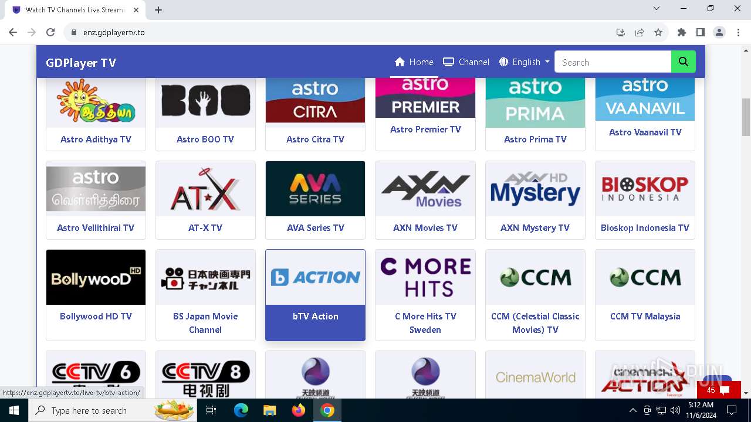Bookmark this page with the star icon
The width and height of the screenshot is (751, 422).
658,32
